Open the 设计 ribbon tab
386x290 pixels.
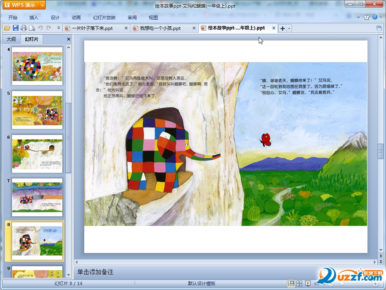pyautogui.click(x=55, y=17)
